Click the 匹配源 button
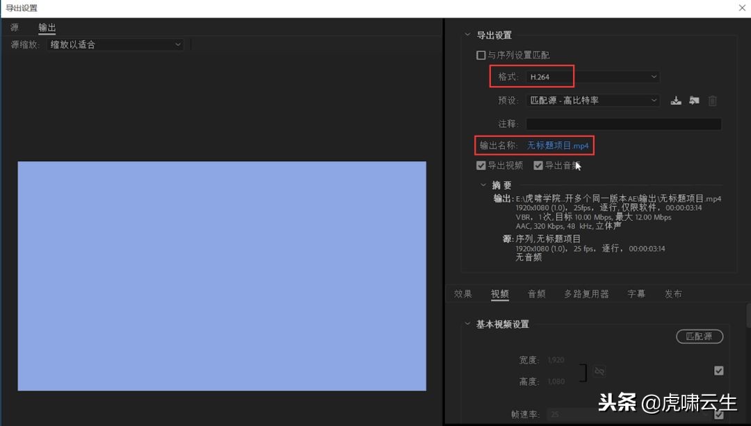The width and height of the screenshot is (751, 426). (x=700, y=336)
